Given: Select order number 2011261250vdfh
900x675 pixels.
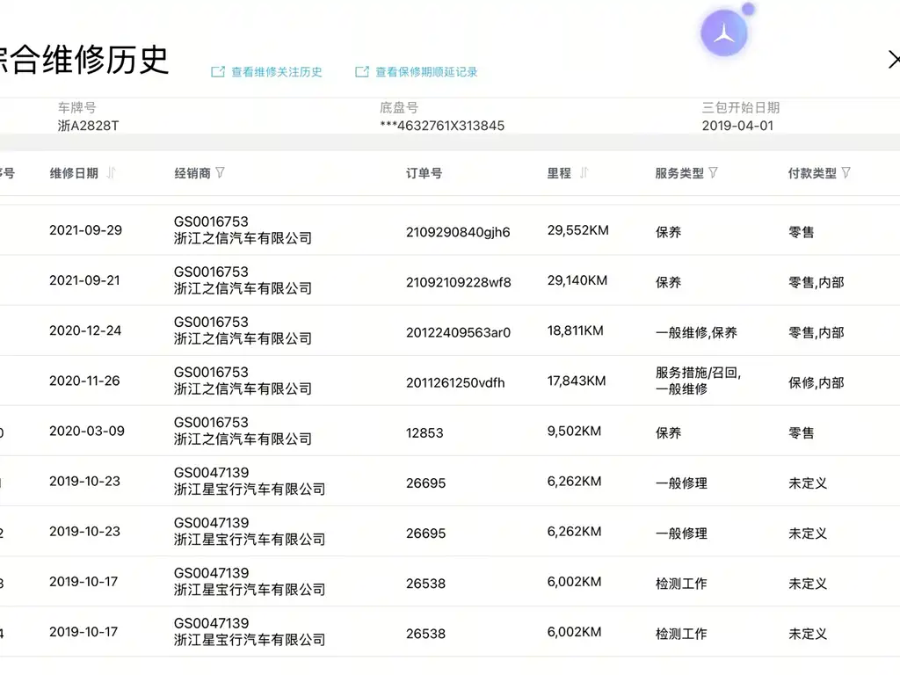Looking at the screenshot, I should (x=456, y=383).
